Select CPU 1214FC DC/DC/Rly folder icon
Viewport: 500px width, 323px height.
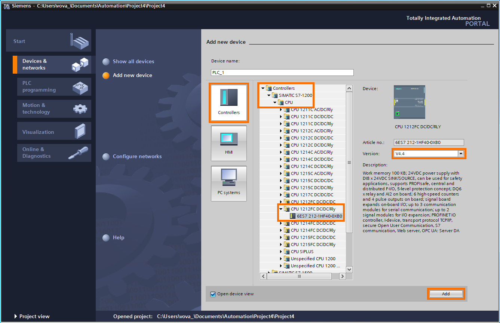286,230
